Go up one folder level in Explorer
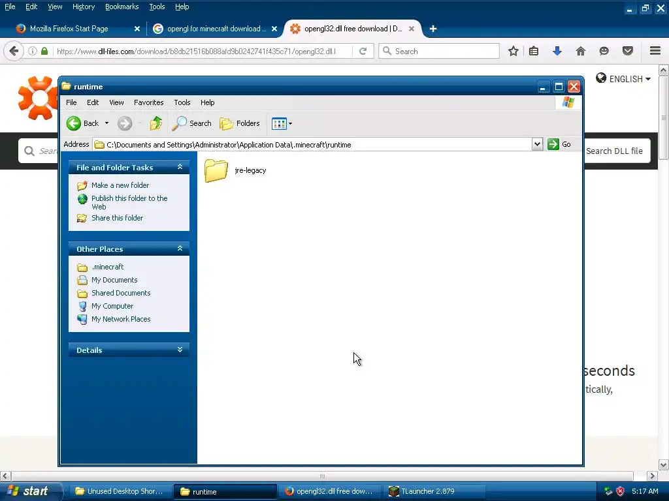The height and width of the screenshot is (501, 669). click(156, 123)
